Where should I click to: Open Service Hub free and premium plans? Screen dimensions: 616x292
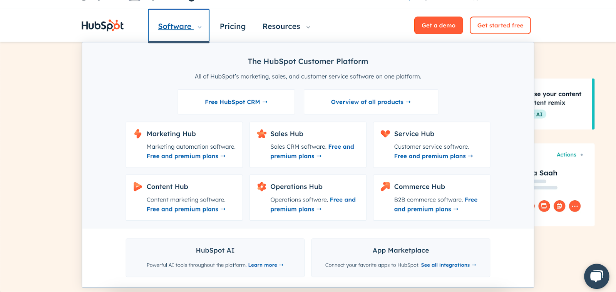pyautogui.click(x=434, y=156)
